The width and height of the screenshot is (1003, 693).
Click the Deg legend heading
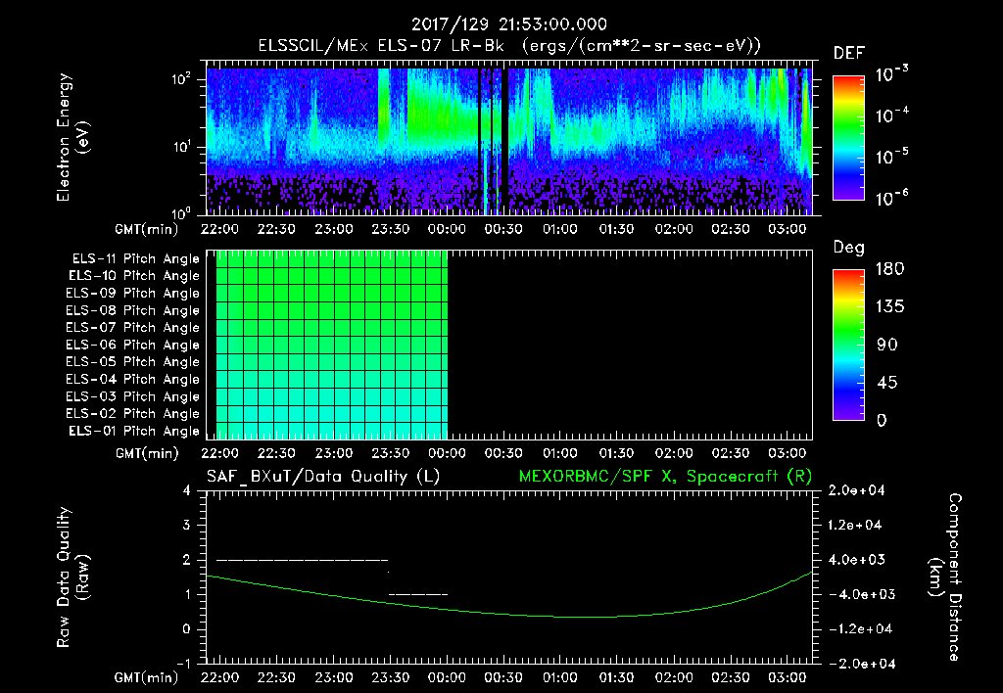click(x=849, y=248)
